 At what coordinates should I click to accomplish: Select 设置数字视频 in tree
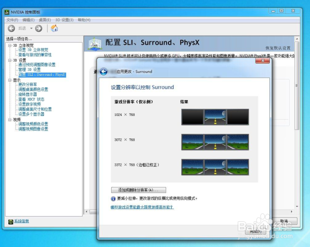point(30,104)
